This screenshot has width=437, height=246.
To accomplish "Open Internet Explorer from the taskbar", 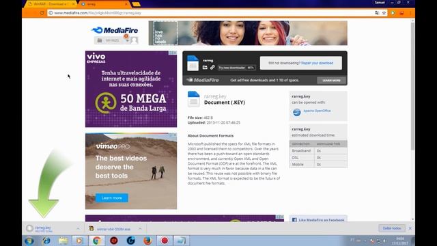I will (46, 241).
